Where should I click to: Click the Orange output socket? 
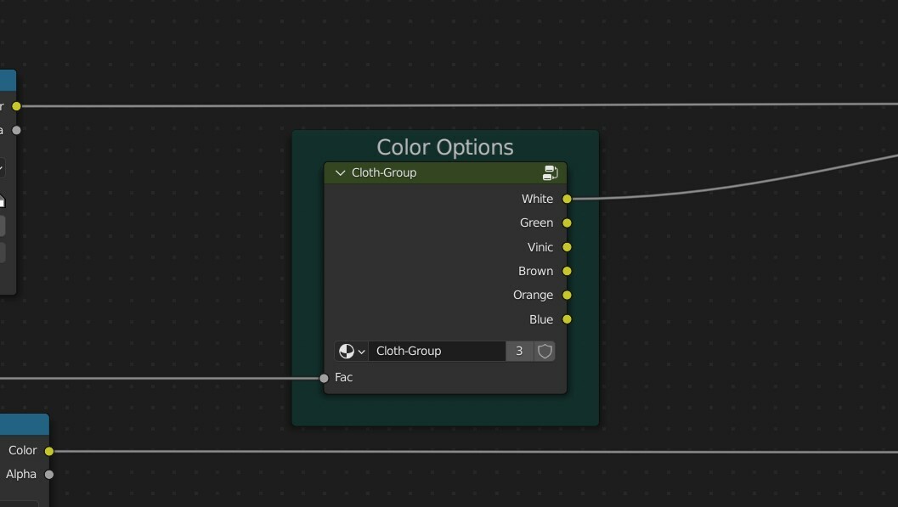coord(567,296)
